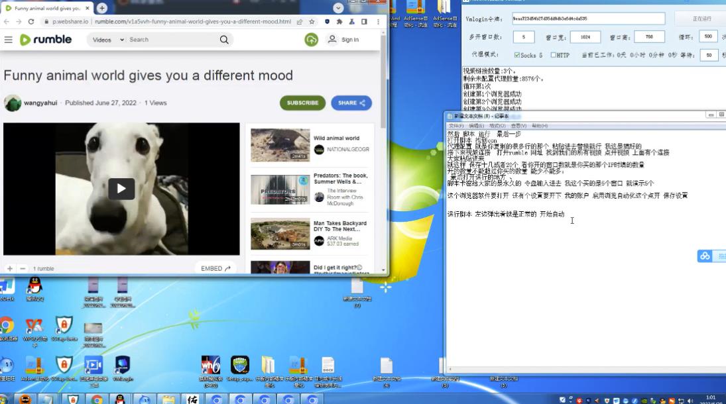Expand the Videos search category dropdown
The image size is (726, 404).
(107, 40)
